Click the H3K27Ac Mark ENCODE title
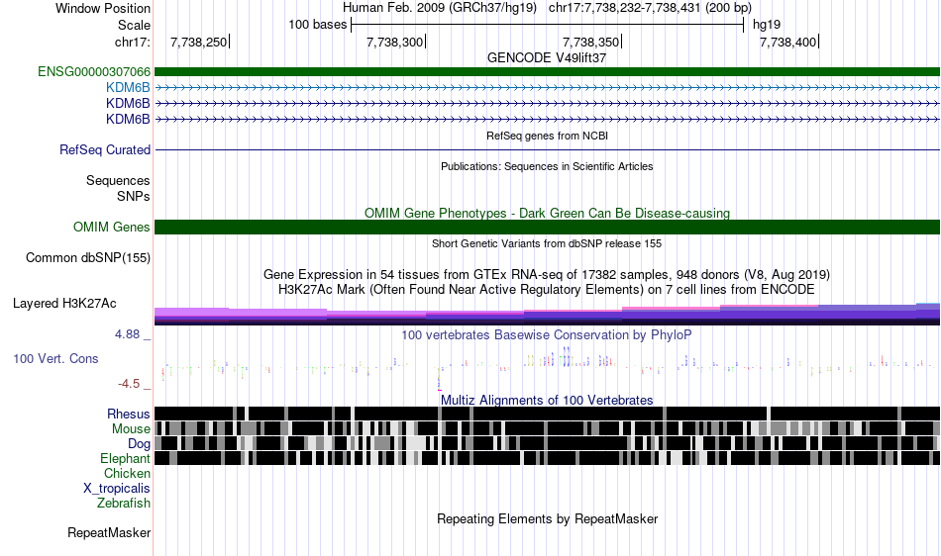 point(547,290)
